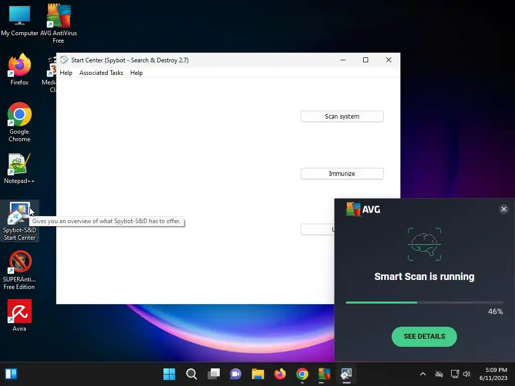Viewport: 515px width, 386px height.
Task: Open network settings tray icon
Action: click(x=455, y=374)
